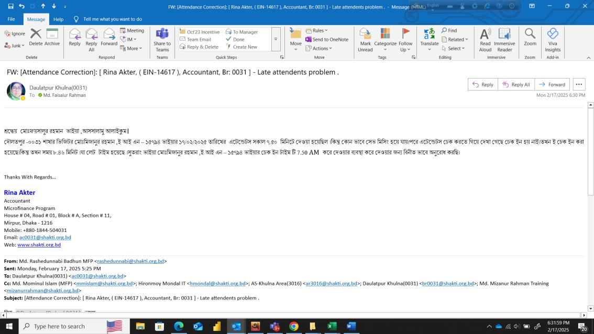Image resolution: width=594 pixels, height=334 pixels.
Task: Open Windows Start menu
Action: tap(9, 326)
